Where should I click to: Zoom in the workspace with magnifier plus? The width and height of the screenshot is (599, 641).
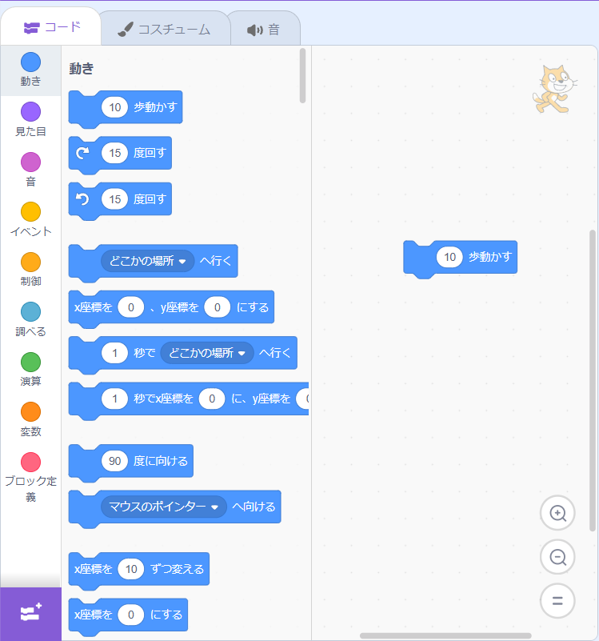coord(557,513)
